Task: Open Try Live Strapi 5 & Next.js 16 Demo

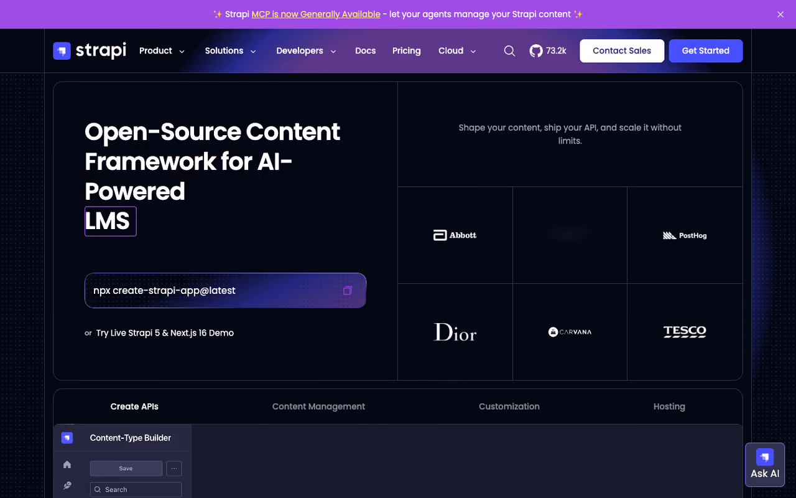Action: click(165, 333)
